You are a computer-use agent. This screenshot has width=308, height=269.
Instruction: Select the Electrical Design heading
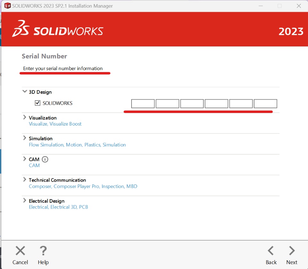pyautogui.click(x=47, y=201)
